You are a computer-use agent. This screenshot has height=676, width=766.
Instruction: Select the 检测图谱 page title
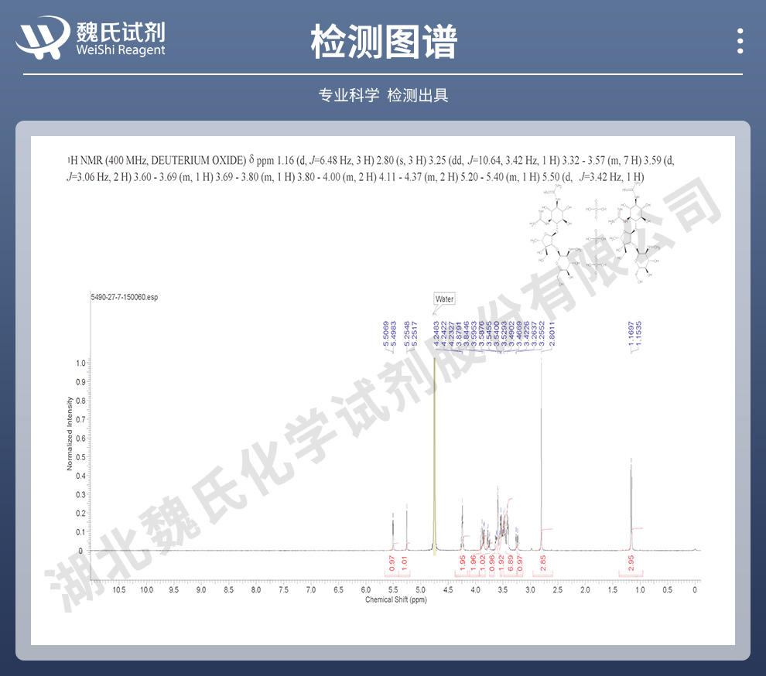[383, 41]
